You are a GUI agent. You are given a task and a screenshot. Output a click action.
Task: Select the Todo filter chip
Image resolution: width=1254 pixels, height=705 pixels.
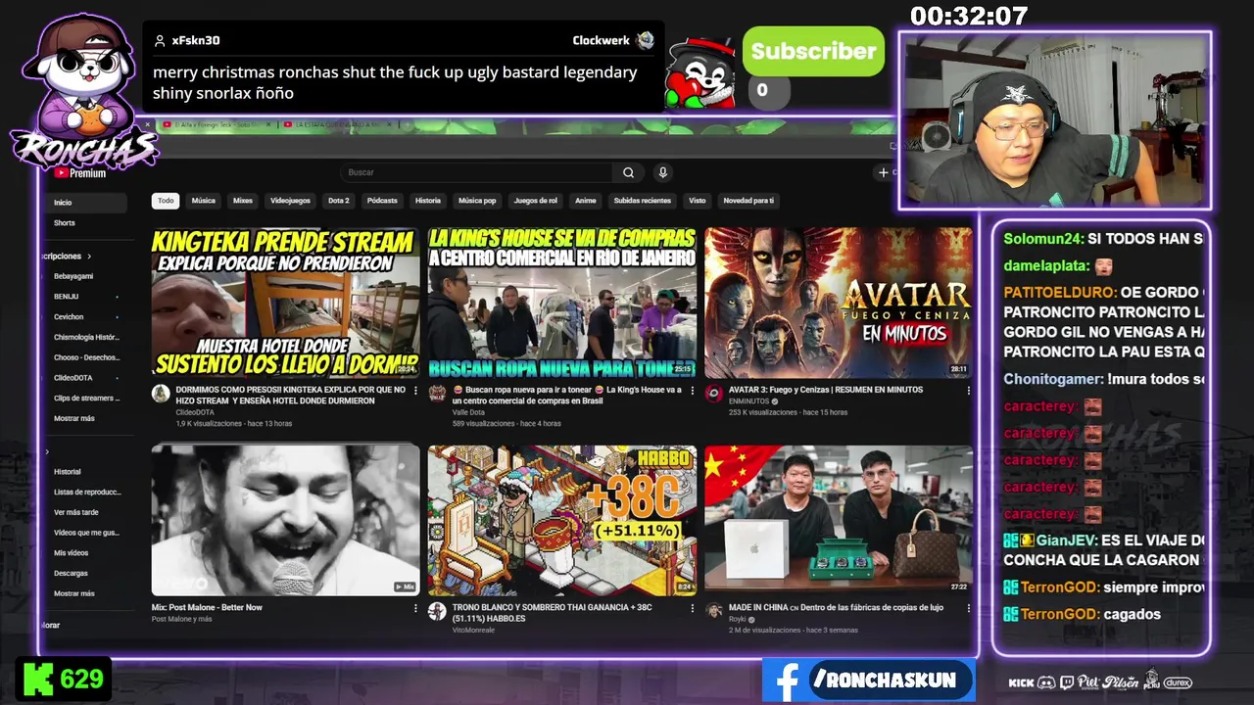click(x=166, y=201)
